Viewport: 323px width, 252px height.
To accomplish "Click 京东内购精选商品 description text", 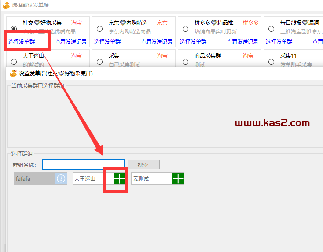I will point(130,32).
